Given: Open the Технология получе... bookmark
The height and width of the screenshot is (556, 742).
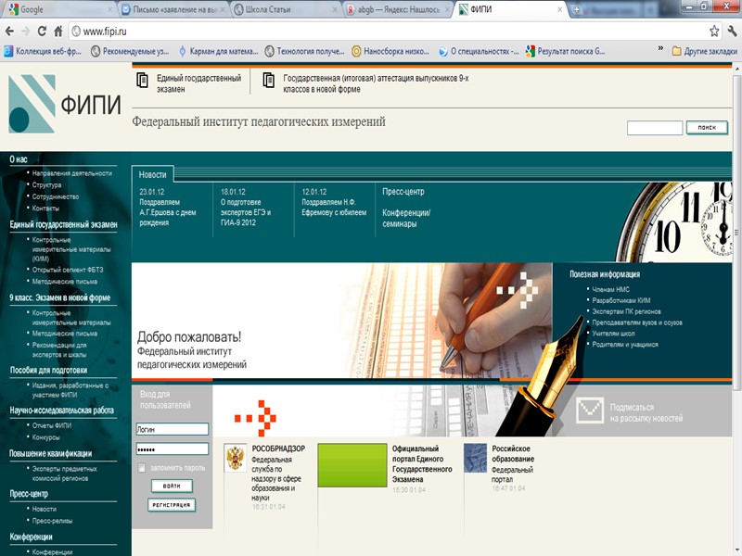Looking at the screenshot, I should click(305, 51).
